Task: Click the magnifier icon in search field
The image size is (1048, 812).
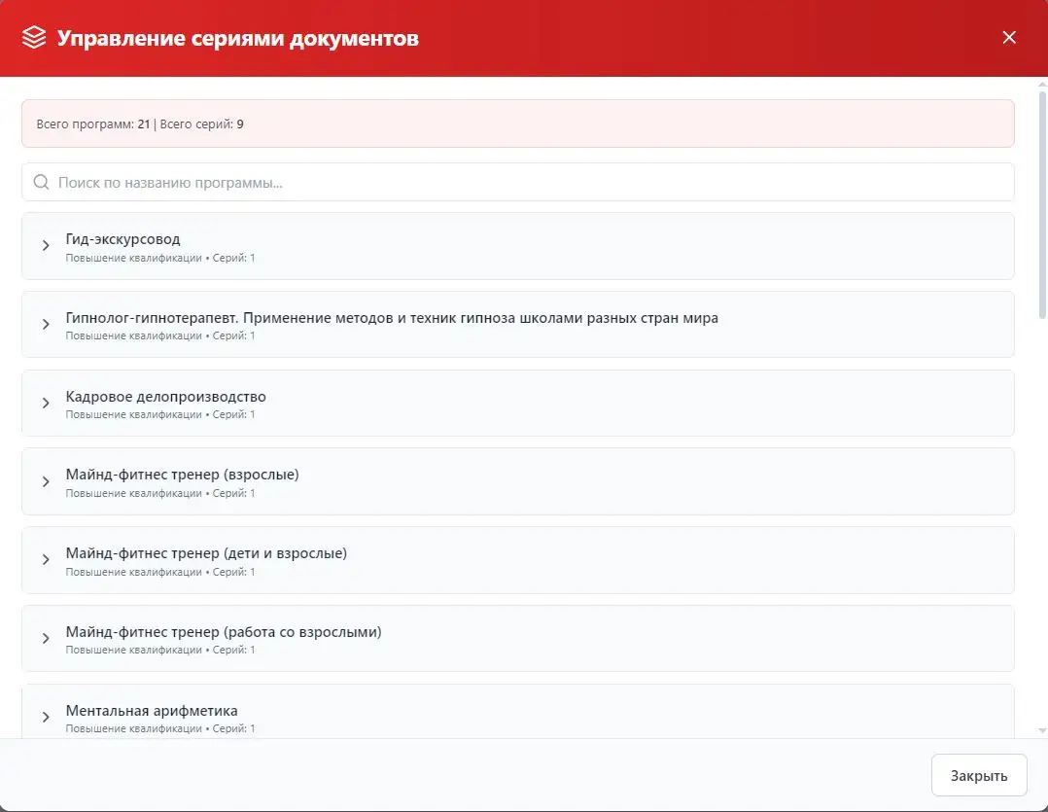Action: (x=41, y=182)
